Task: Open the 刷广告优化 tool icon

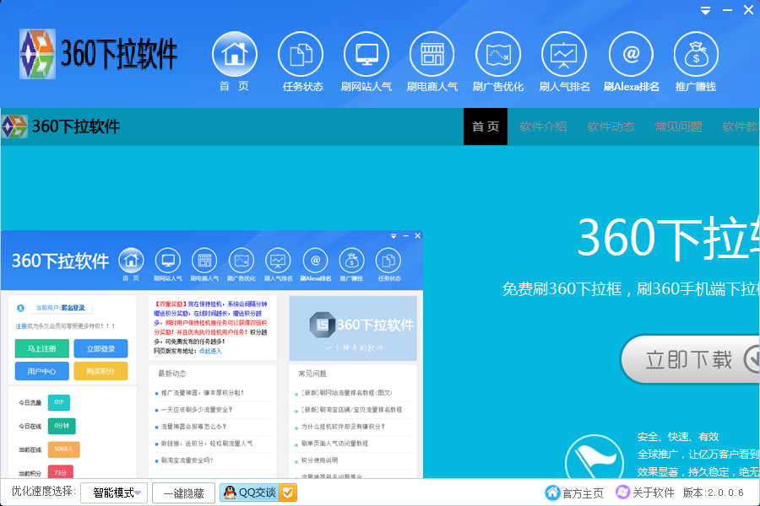Action: click(498, 53)
